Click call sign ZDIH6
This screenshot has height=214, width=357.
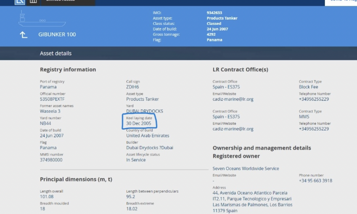coord(132,87)
